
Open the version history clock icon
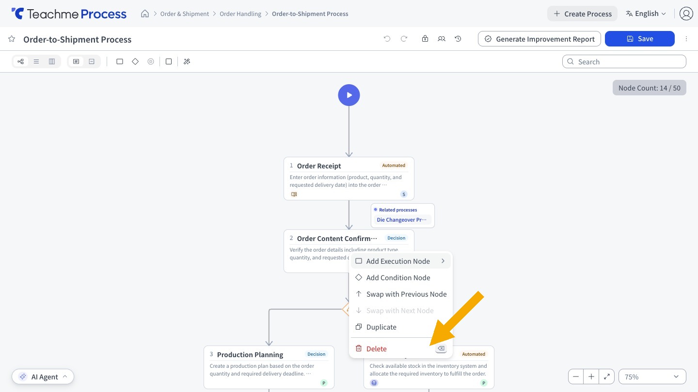458,39
